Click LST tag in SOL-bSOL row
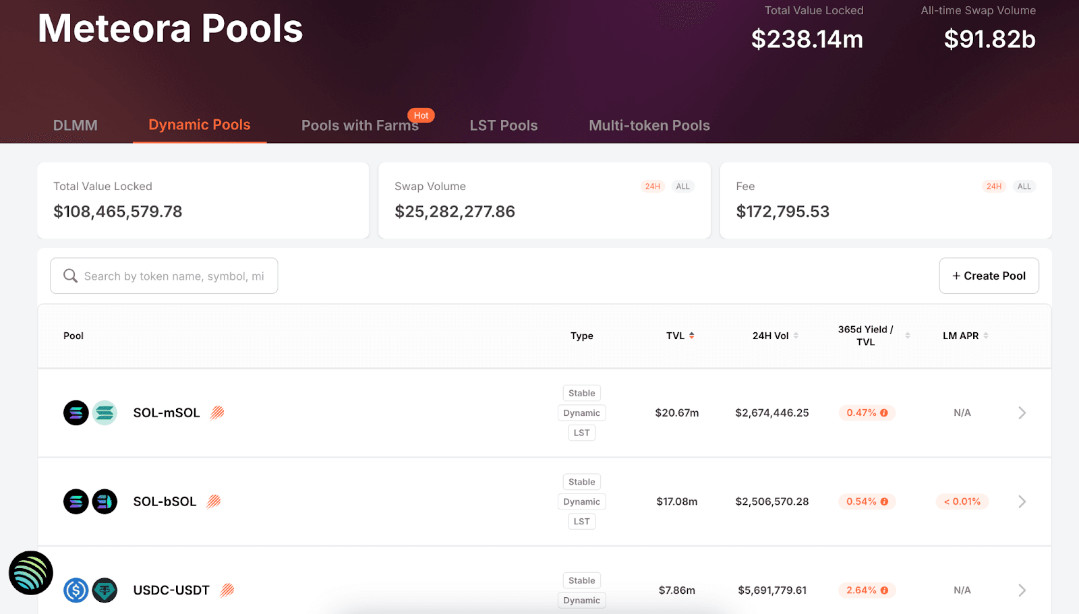The image size is (1079, 614). click(582, 522)
